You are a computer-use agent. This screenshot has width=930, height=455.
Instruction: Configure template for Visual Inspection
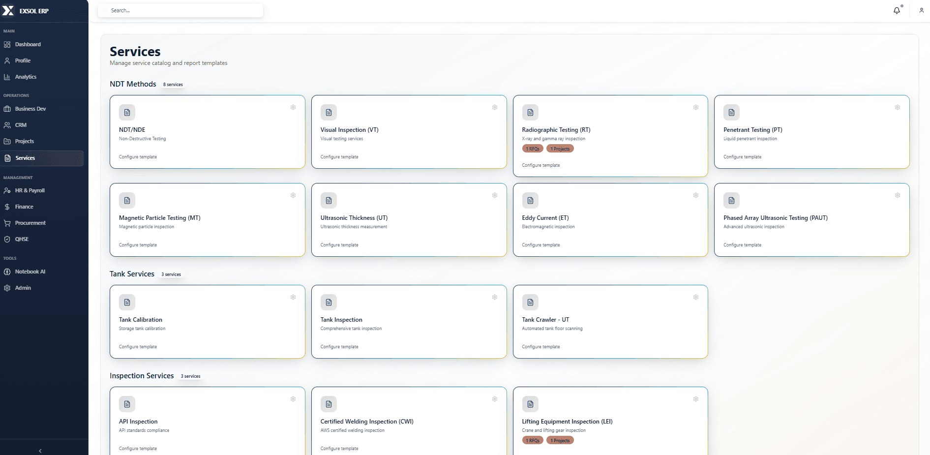point(339,157)
